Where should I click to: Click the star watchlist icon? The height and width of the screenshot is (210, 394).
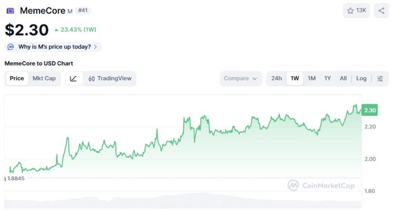click(x=351, y=10)
